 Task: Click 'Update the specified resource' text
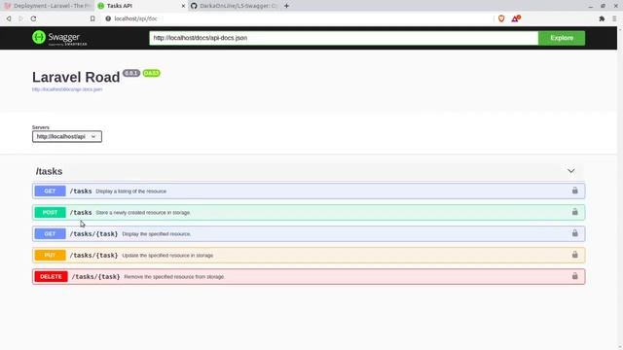point(167,256)
